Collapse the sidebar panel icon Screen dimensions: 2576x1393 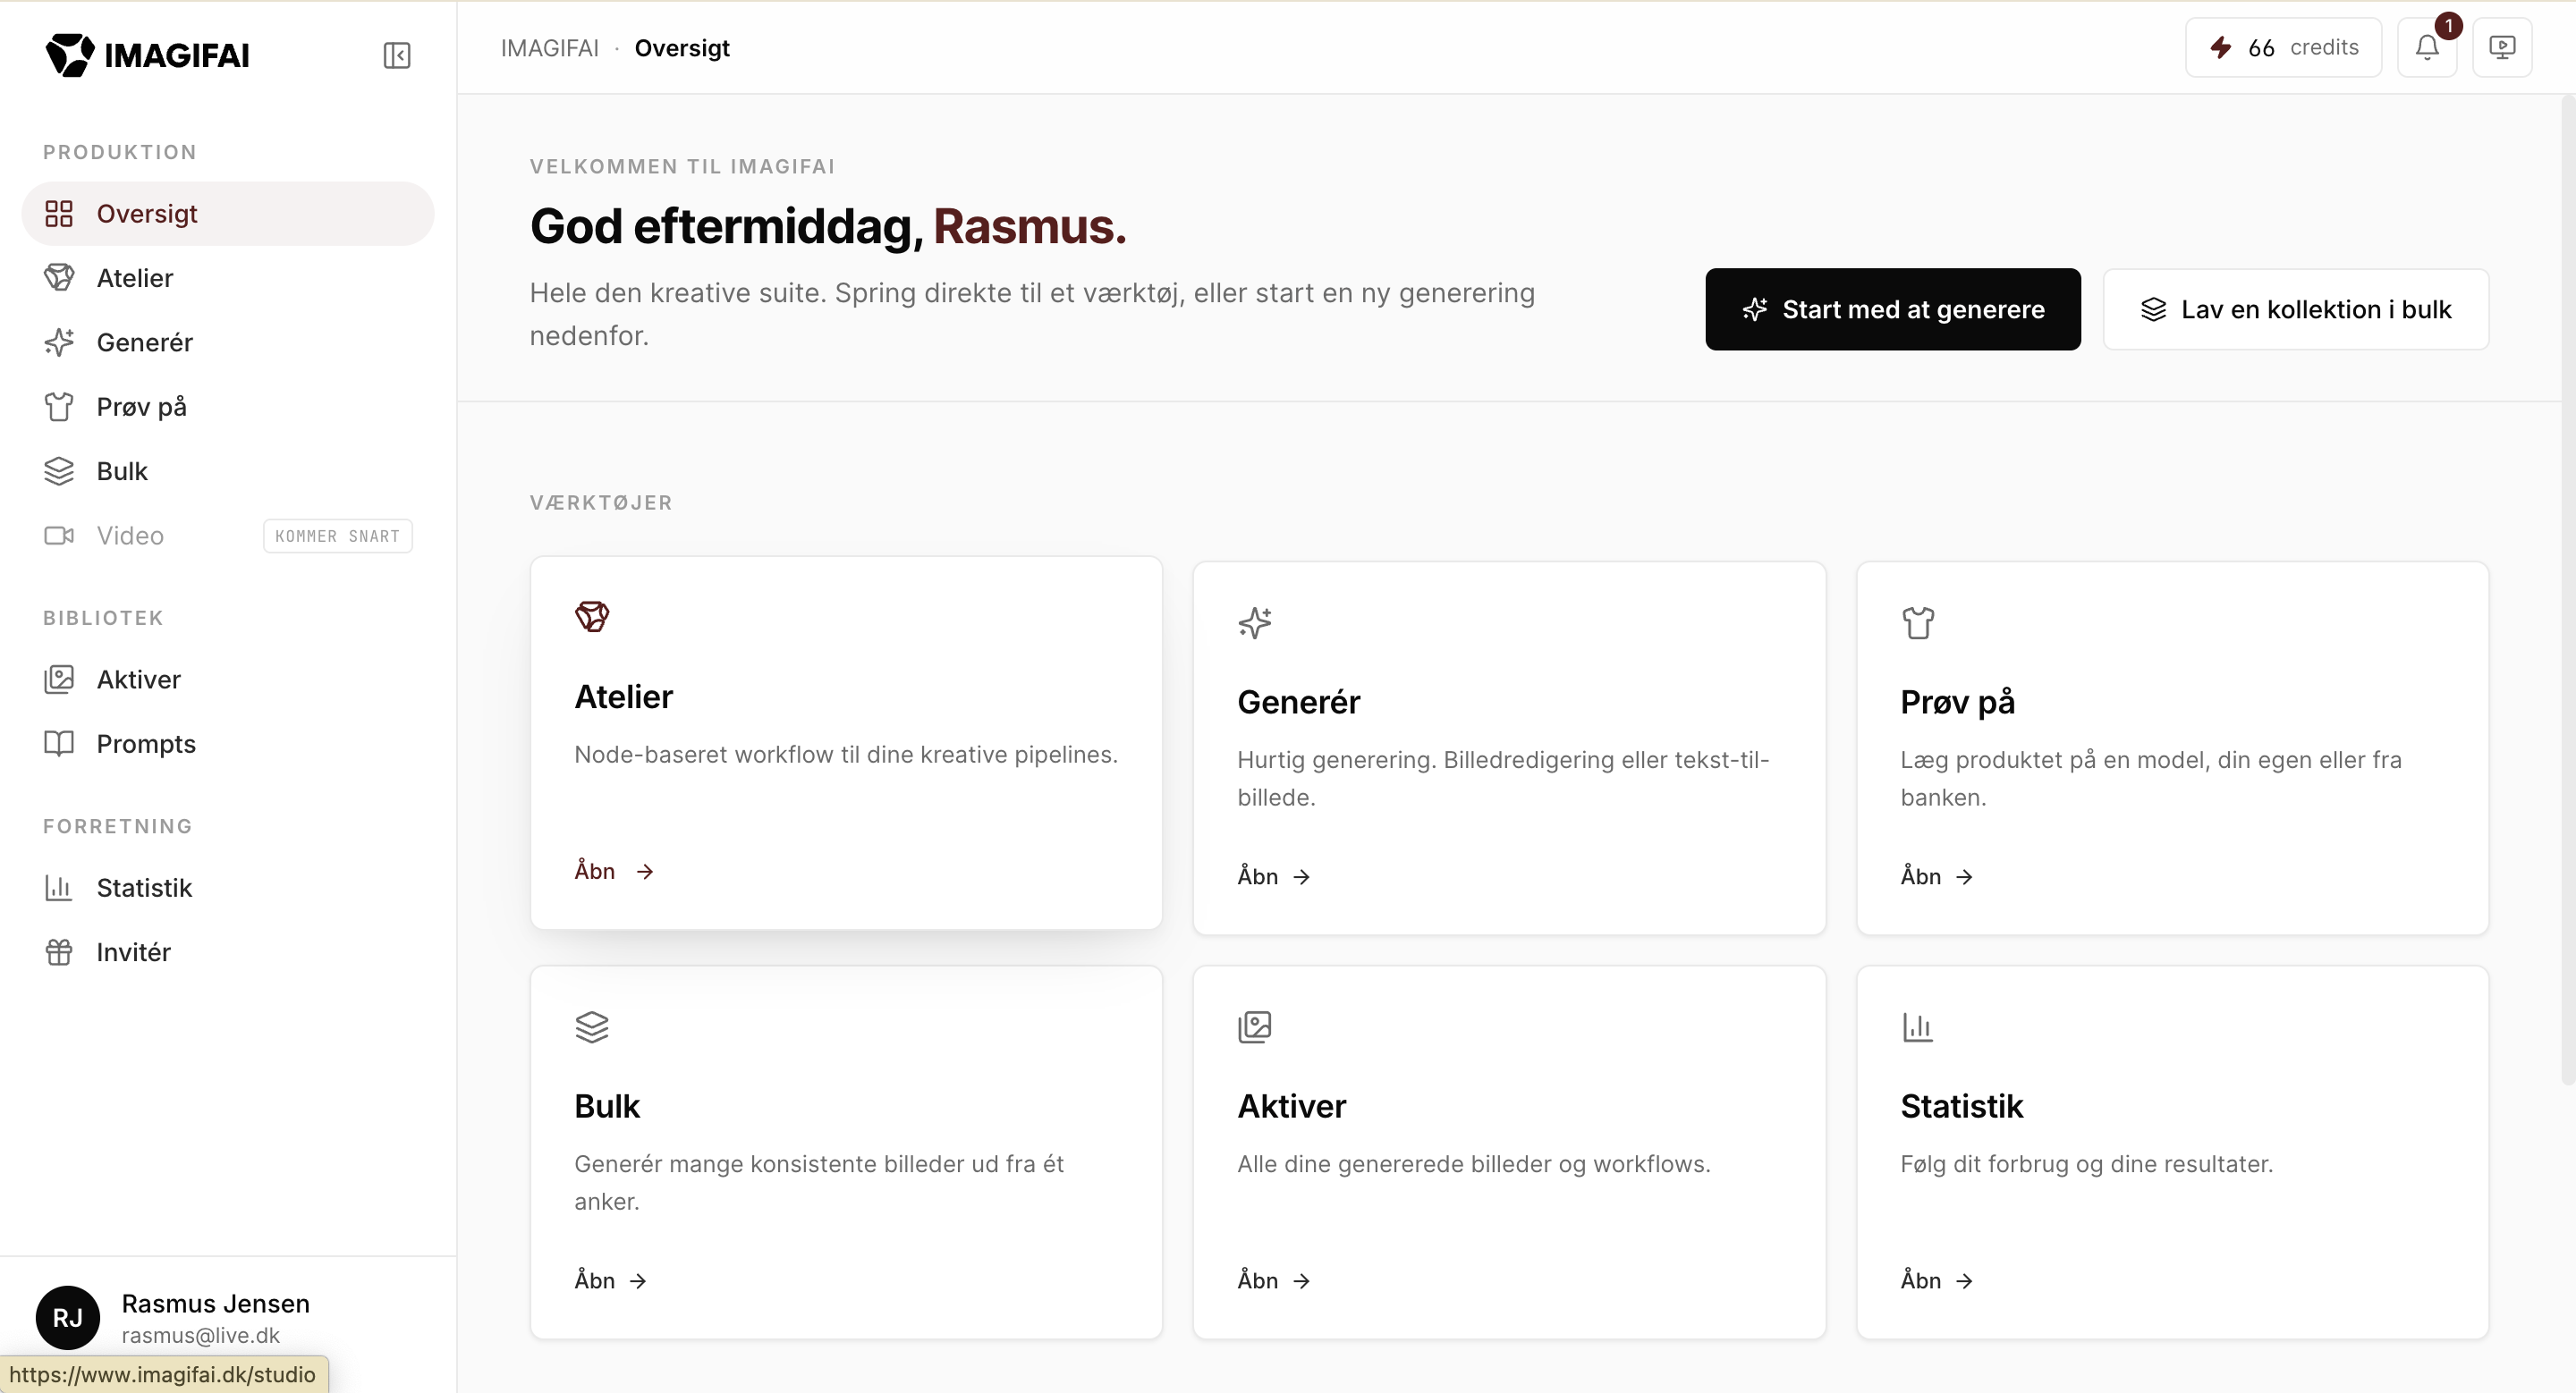coord(397,55)
